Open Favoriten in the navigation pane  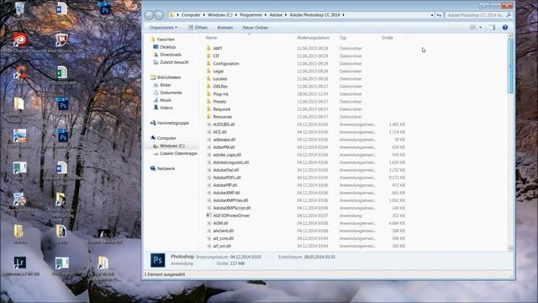(166, 40)
